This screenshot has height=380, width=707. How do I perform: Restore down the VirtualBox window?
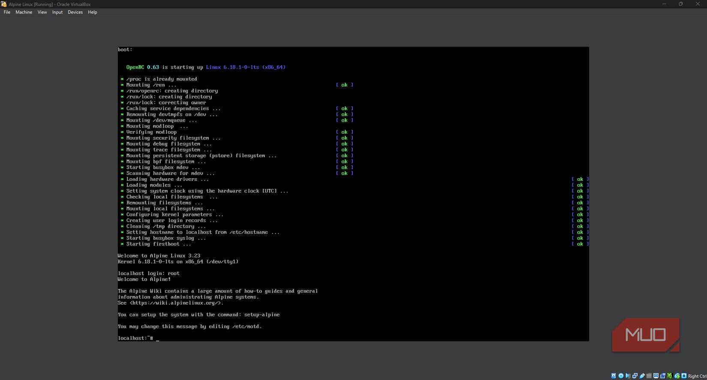(681, 4)
